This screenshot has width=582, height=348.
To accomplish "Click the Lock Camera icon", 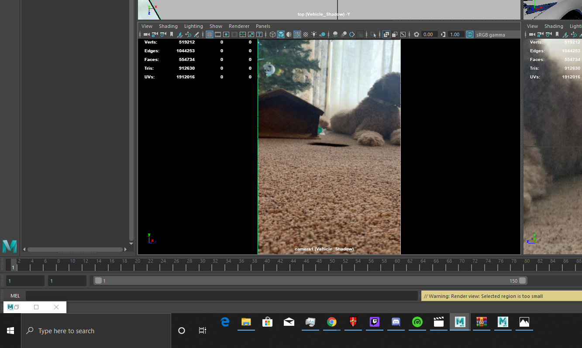I will (x=155, y=34).
